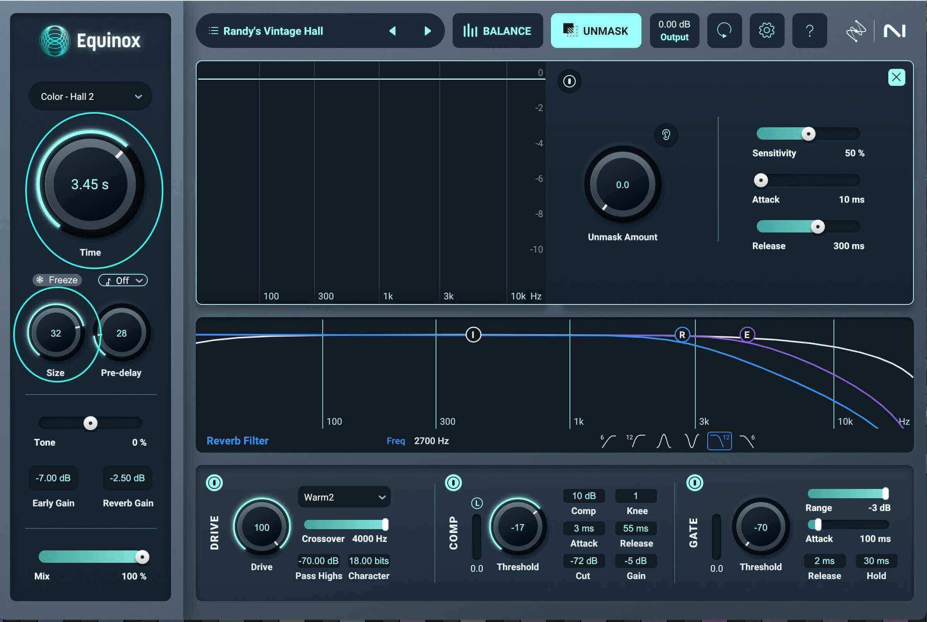Select the 6 dB high-cut filter shape
Image resolution: width=927 pixels, height=622 pixels.
pyautogui.click(x=747, y=441)
